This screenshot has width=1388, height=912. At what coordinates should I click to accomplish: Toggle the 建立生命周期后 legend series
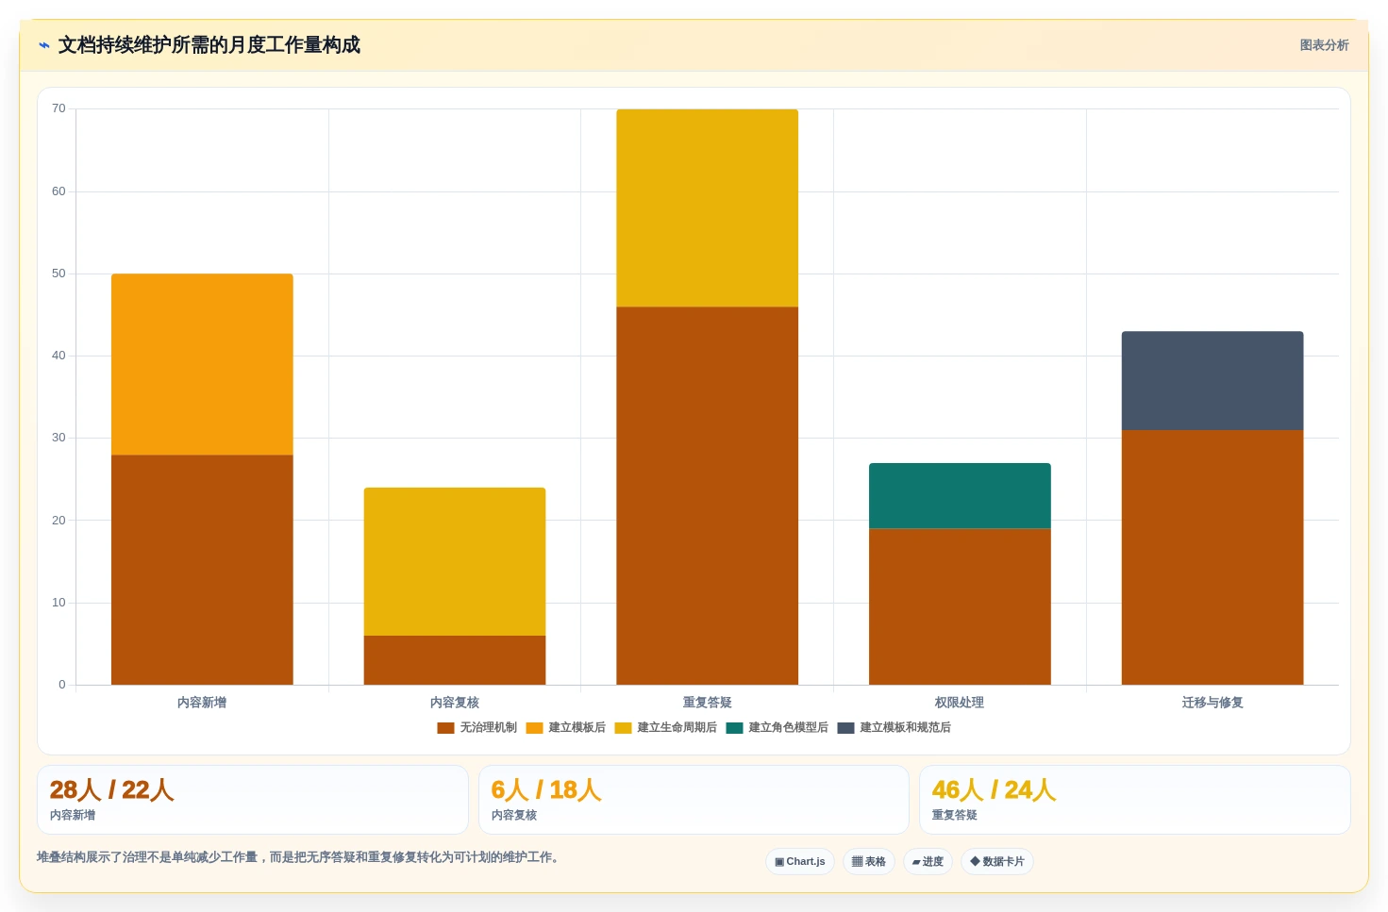pyautogui.click(x=666, y=728)
